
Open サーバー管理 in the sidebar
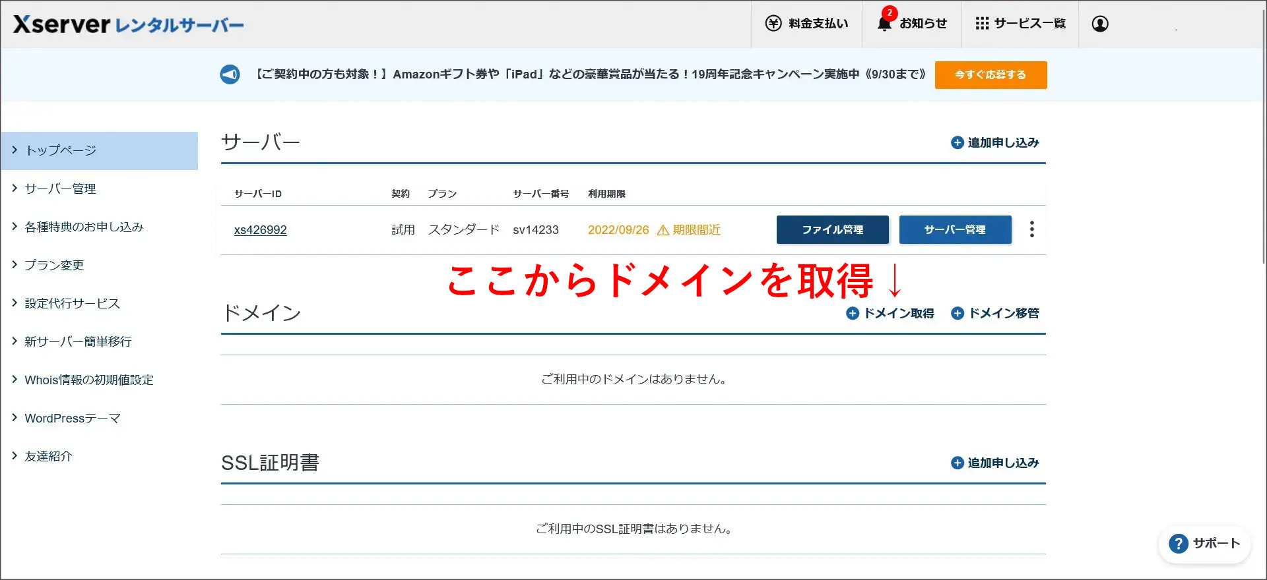99,188
